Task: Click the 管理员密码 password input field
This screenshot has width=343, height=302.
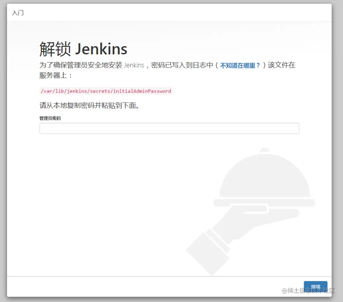Action: tap(169, 128)
